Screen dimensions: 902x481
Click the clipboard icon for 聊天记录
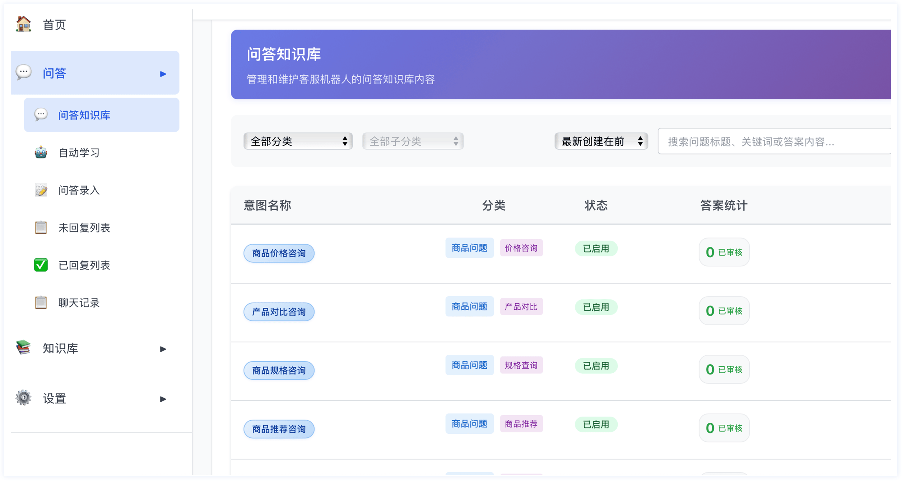click(x=41, y=302)
